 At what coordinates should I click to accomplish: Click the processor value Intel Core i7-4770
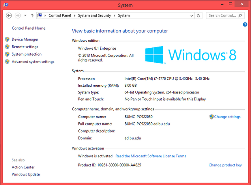pos(167,78)
